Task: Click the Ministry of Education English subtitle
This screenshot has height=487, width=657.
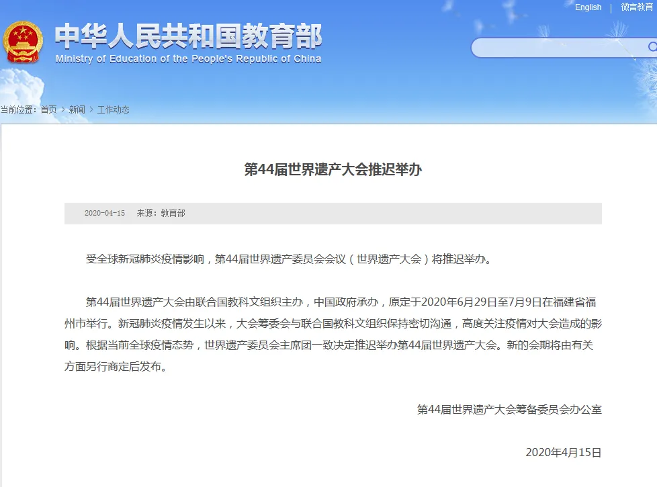Action: [x=189, y=59]
